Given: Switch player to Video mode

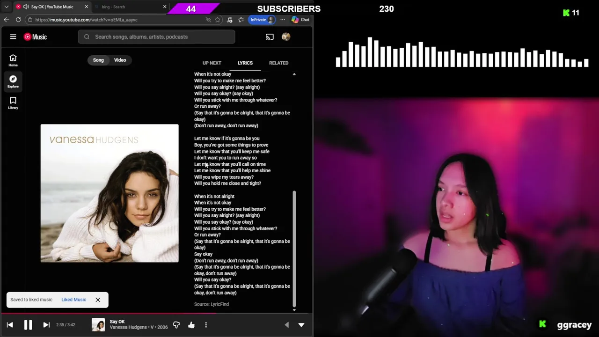Looking at the screenshot, I should (x=120, y=60).
